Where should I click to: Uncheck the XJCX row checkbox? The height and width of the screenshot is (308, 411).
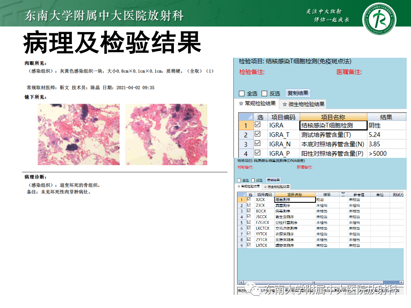tap(249, 199)
